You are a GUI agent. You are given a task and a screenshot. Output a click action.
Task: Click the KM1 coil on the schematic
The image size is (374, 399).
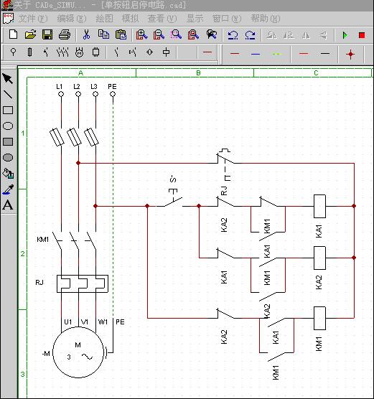[319, 318]
